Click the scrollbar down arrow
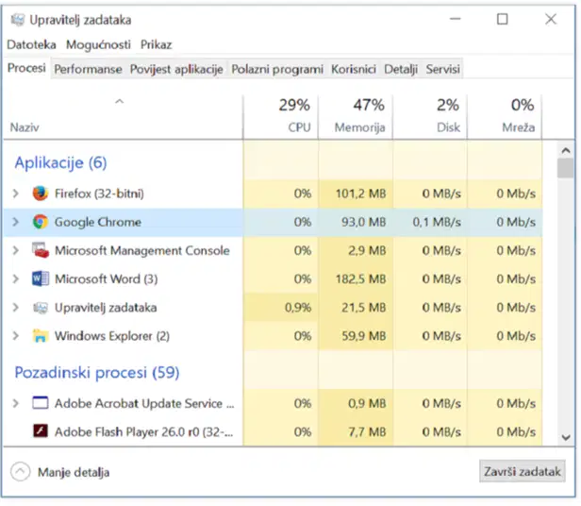Viewport: 581px width, 506px height. coord(566,437)
